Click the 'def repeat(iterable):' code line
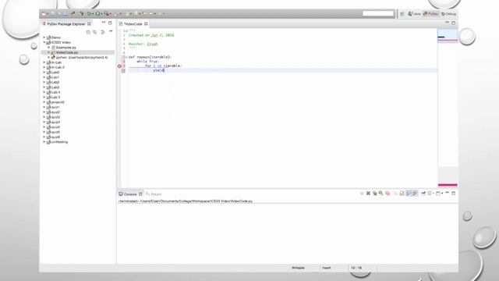Image resolution: width=499 pixels, height=281 pixels. coord(150,57)
